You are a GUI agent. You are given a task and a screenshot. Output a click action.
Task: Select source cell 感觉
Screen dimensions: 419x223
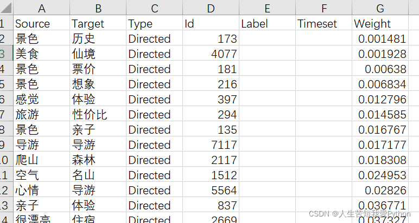click(41, 99)
